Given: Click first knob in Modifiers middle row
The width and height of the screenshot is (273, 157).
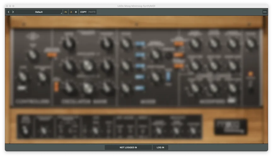Looking at the screenshot, I should (195, 66).
